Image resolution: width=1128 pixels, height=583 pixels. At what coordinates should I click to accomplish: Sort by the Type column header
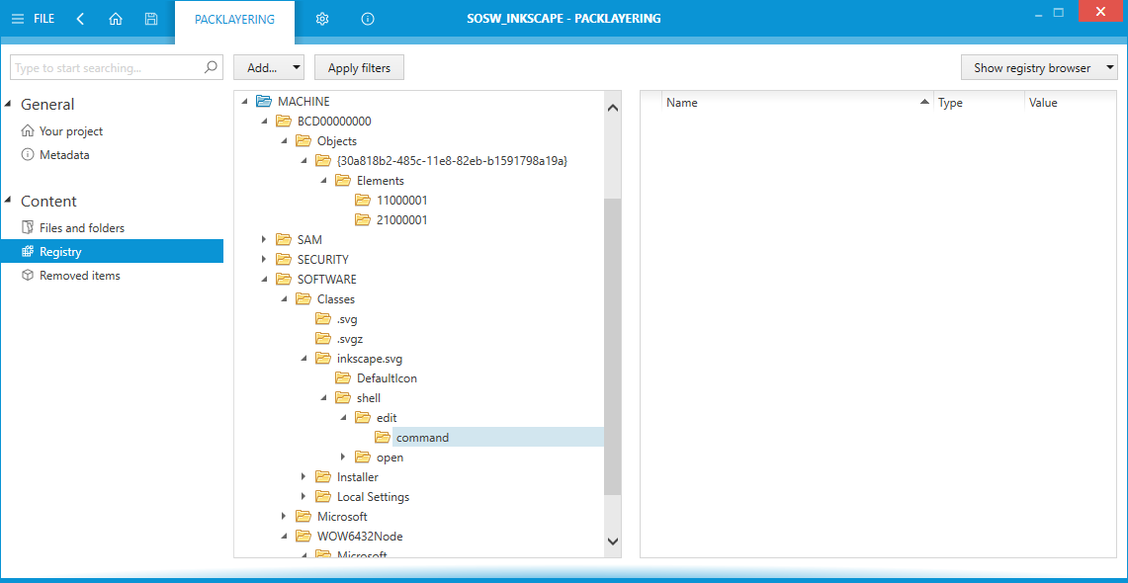(x=979, y=103)
